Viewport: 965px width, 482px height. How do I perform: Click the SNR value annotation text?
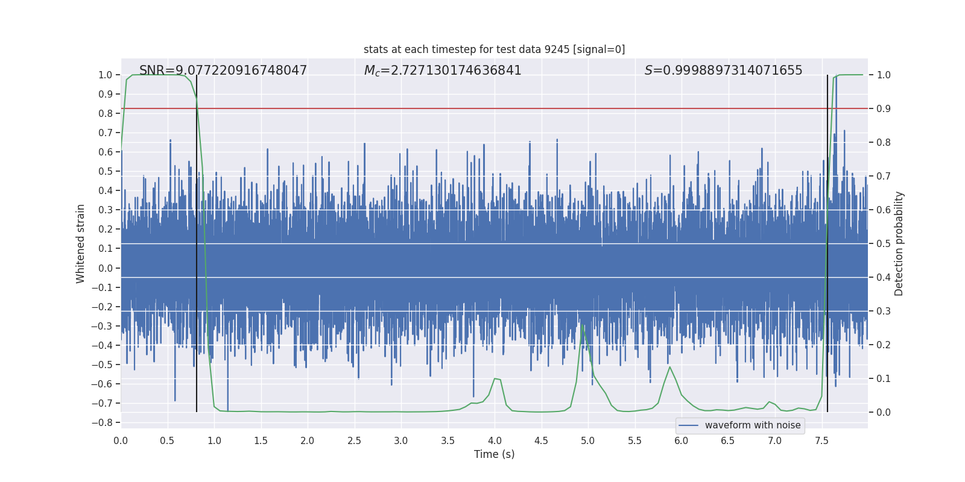(223, 70)
